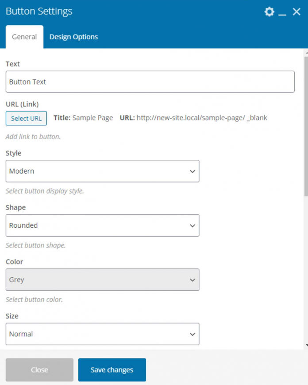Click the 'Text' field label
The width and height of the screenshot is (308, 385).
(13, 64)
